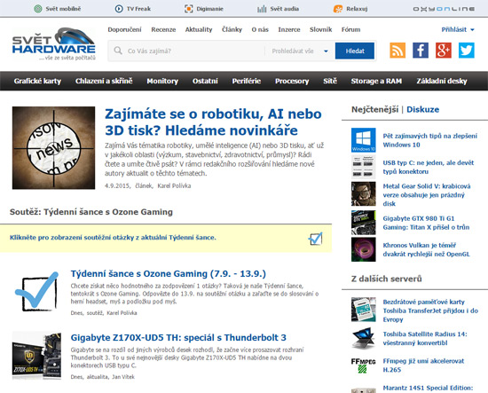Click the Relaxuj orange icon
The width and height of the screenshot is (488, 393).
338,9
